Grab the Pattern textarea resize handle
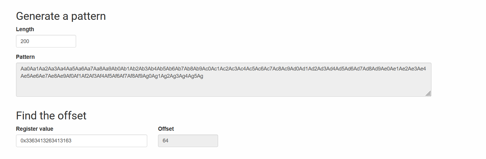 pyautogui.click(x=428, y=93)
